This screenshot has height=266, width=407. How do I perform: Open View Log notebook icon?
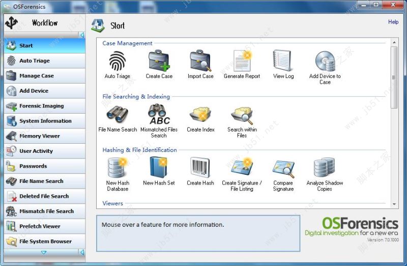282,61
